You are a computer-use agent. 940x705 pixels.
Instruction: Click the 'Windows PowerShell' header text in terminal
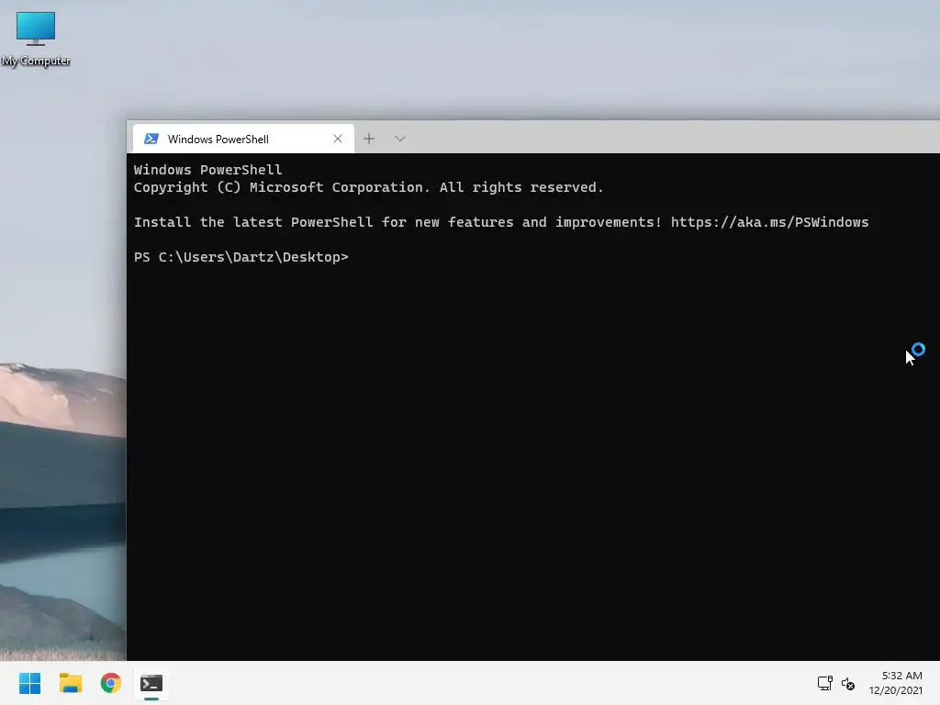(x=208, y=170)
